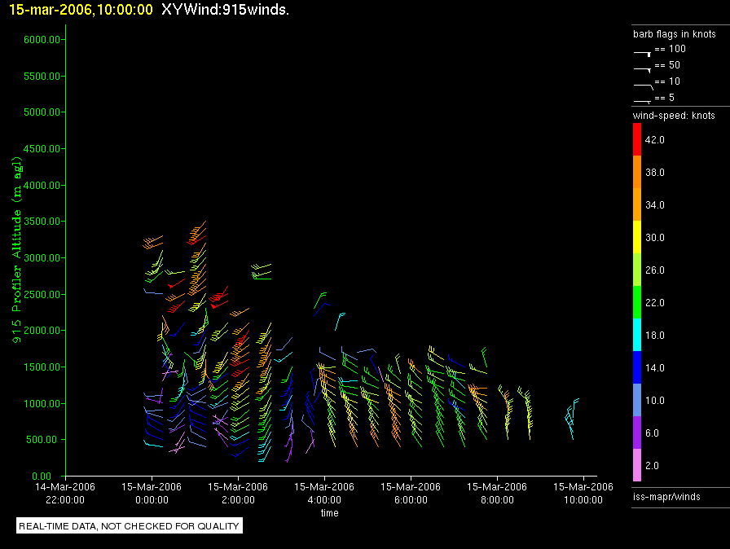Click the wind-speed: knots legend heading

pos(674,116)
